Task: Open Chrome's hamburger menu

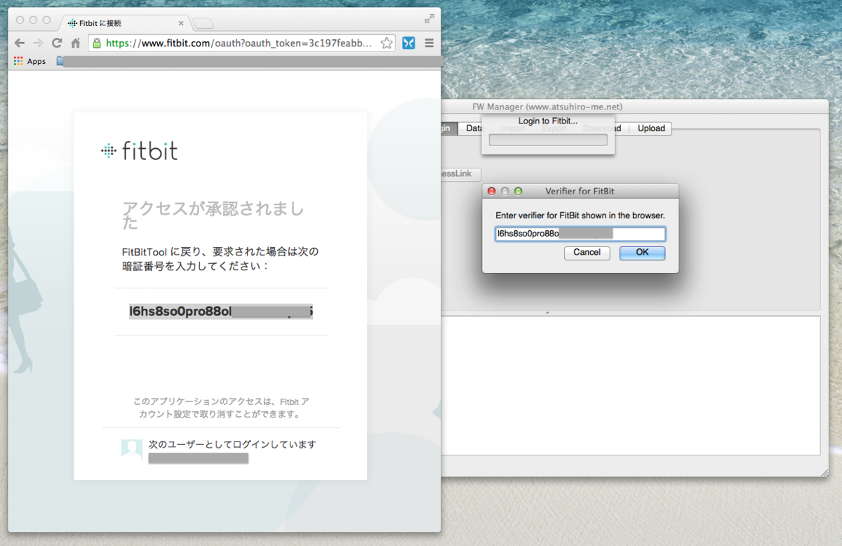Action: pos(429,43)
